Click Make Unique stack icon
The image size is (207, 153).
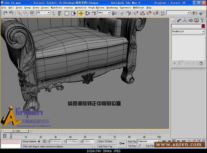tap(189, 63)
